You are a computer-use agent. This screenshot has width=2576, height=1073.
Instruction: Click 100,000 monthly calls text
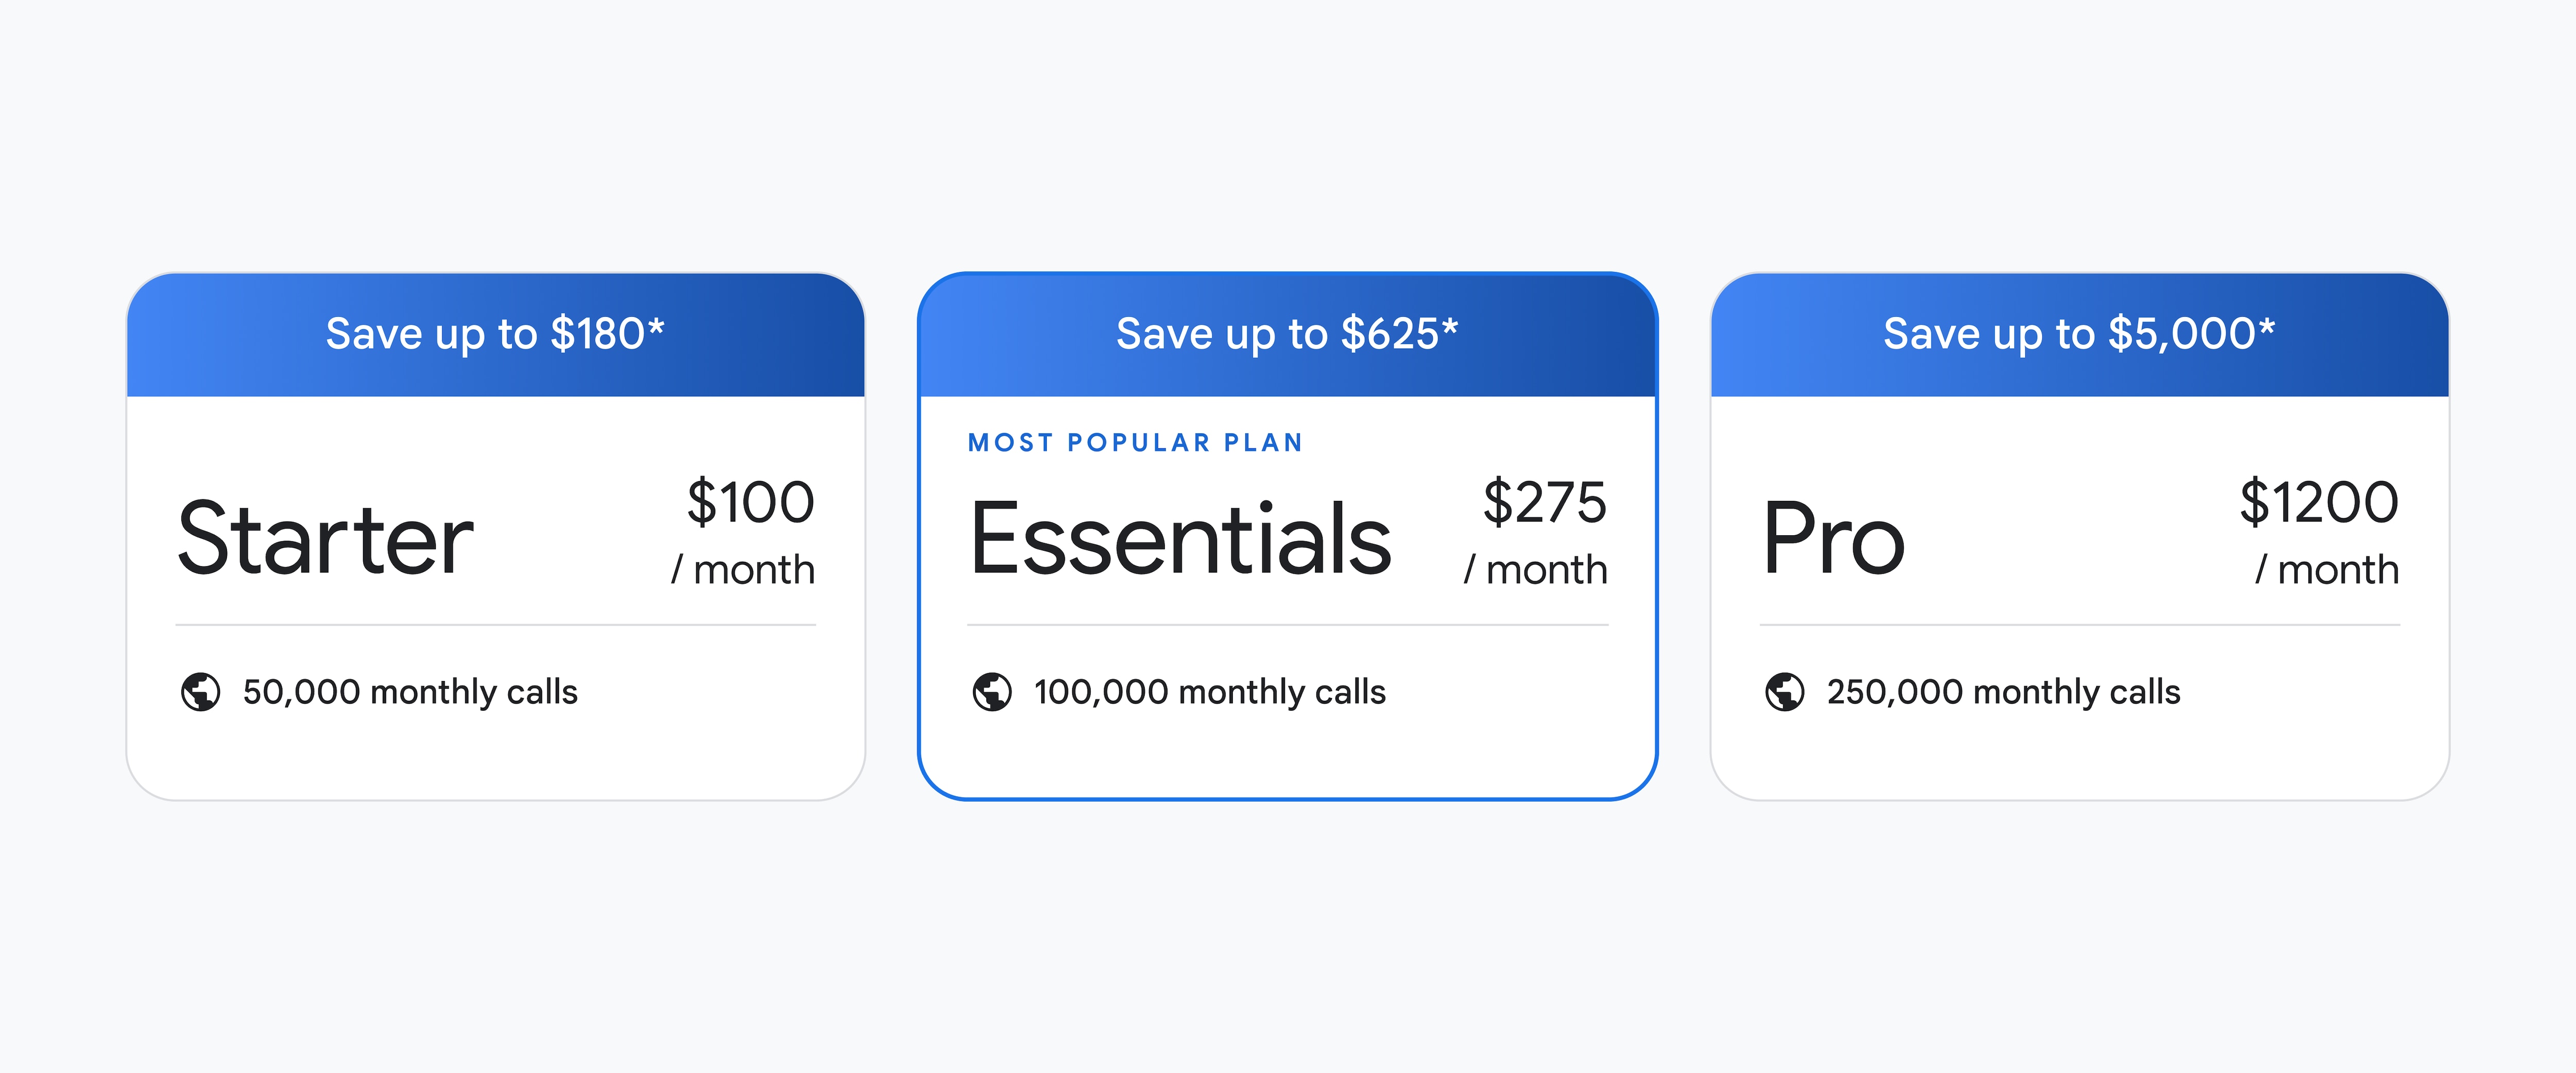(1209, 692)
